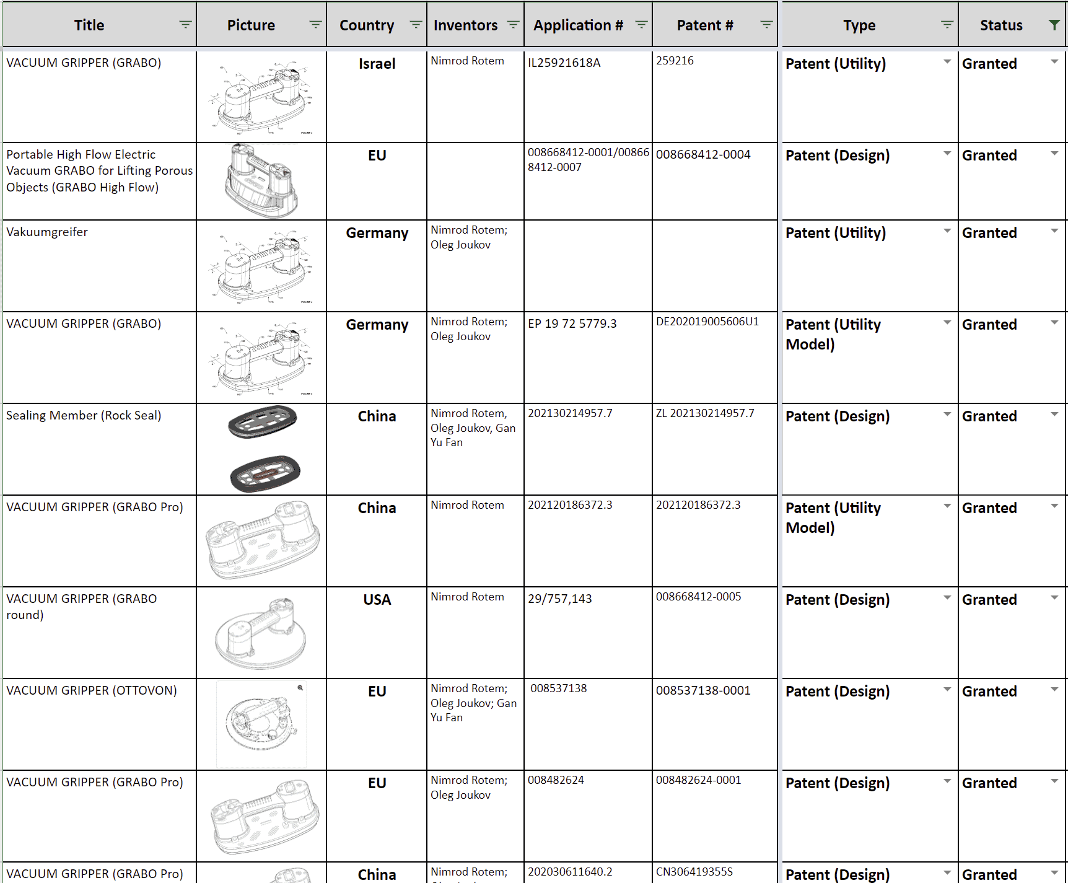
Task: Select '29/757,143' application cell
Action: tap(588, 633)
